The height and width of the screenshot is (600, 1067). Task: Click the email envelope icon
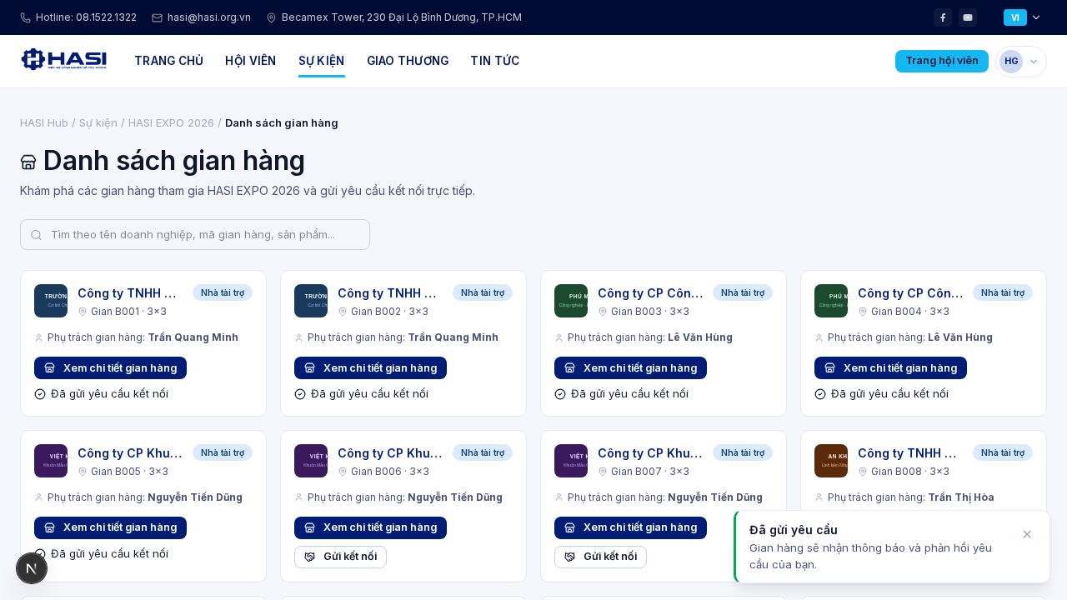(x=157, y=17)
